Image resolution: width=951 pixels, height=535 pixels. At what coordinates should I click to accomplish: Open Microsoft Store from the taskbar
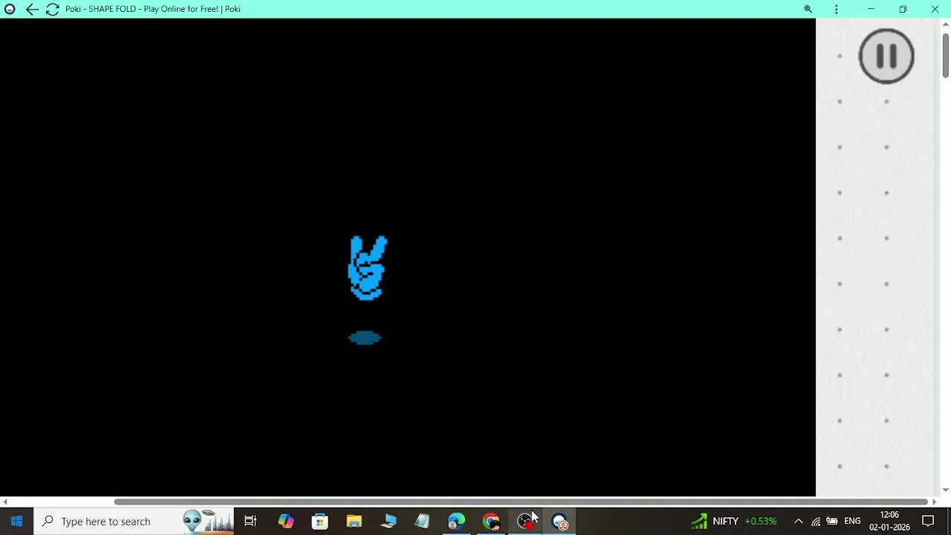coord(319,521)
